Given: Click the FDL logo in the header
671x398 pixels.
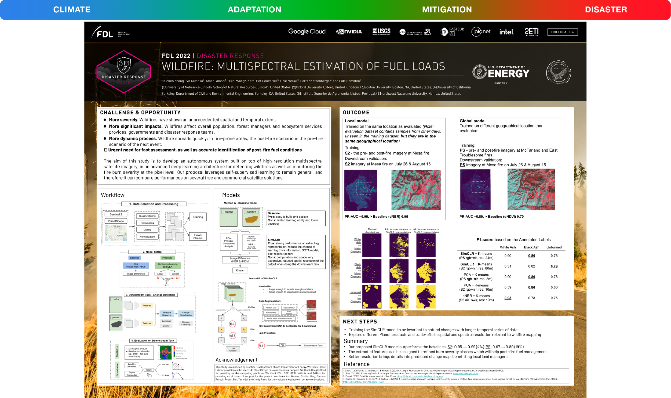Looking at the screenshot, I should point(111,32).
